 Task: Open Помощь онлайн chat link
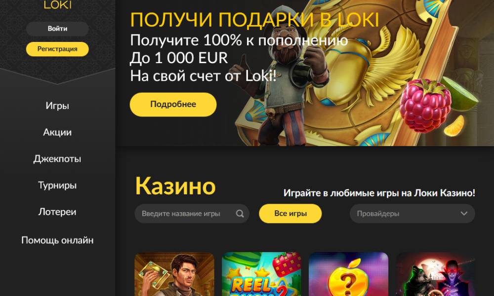[x=57, y=240]
